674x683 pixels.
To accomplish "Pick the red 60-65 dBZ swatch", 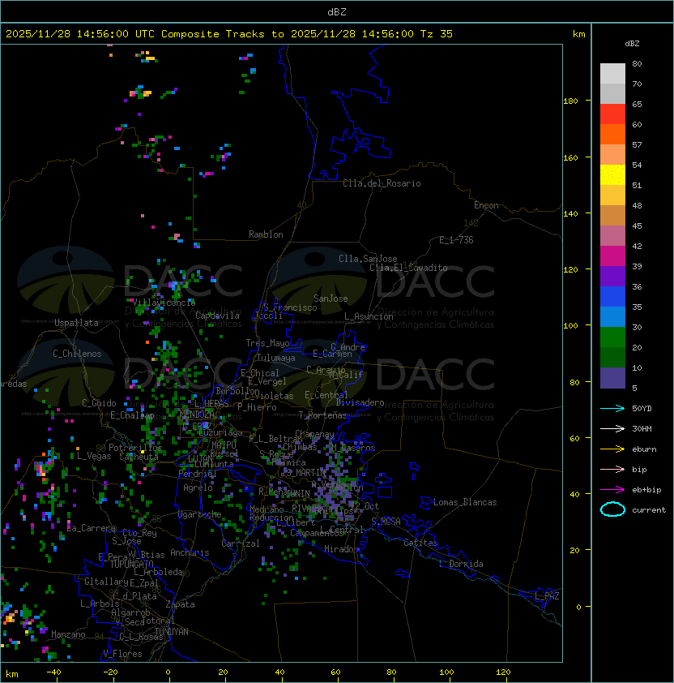I will click(612, 114).
